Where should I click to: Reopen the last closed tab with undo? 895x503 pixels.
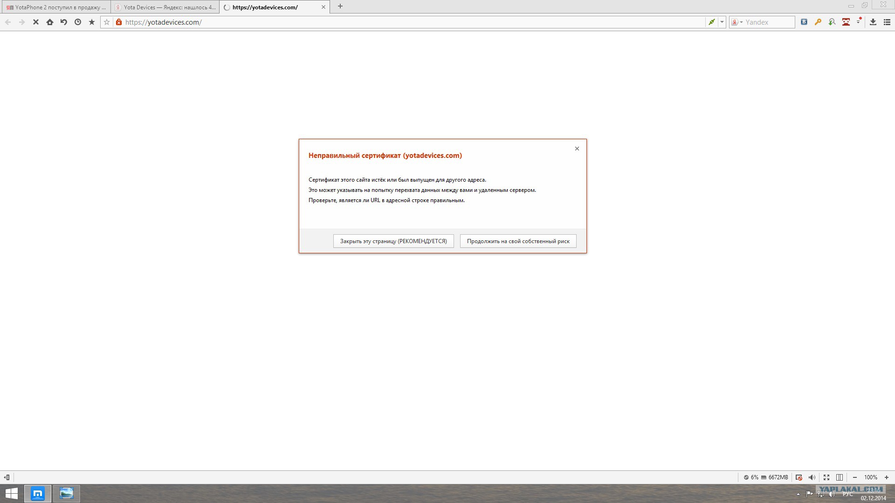[64, 22]
